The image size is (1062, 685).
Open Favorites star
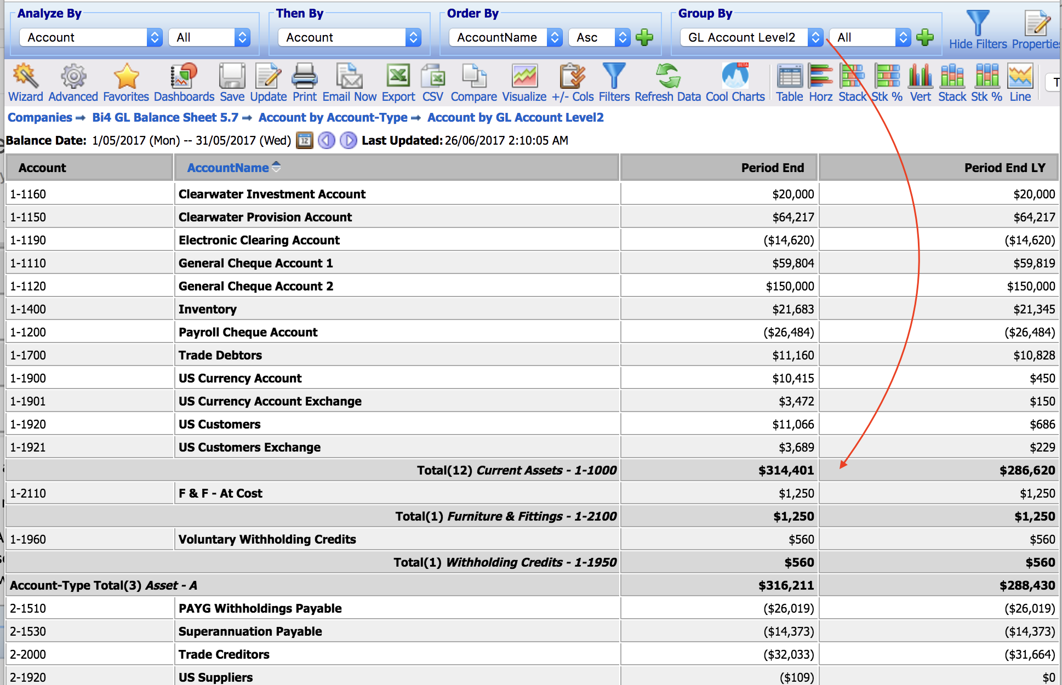tap(126, 83)
